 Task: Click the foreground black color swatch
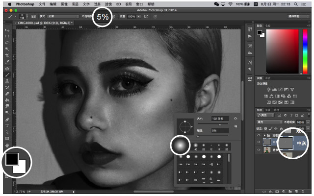(12, 160)
